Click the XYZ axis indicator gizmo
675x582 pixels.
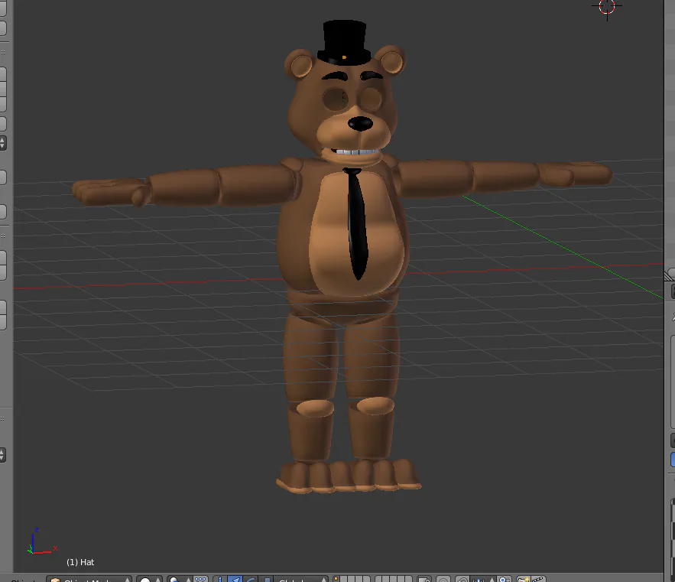tap(41, 542)
